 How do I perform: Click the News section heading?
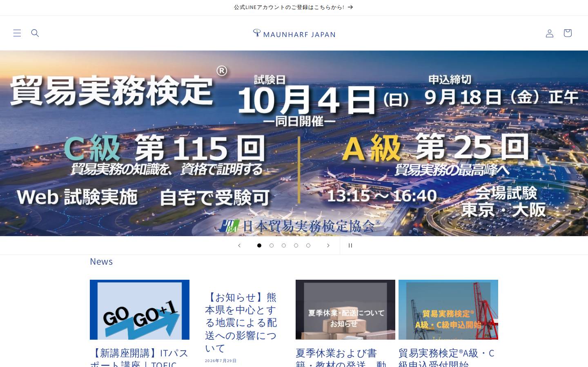101,261
